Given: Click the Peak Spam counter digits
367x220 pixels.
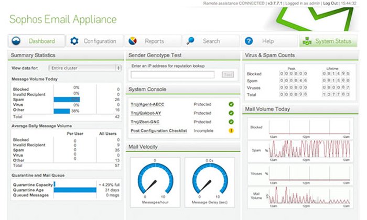Looking at the screenshot, I should [293, 81].
